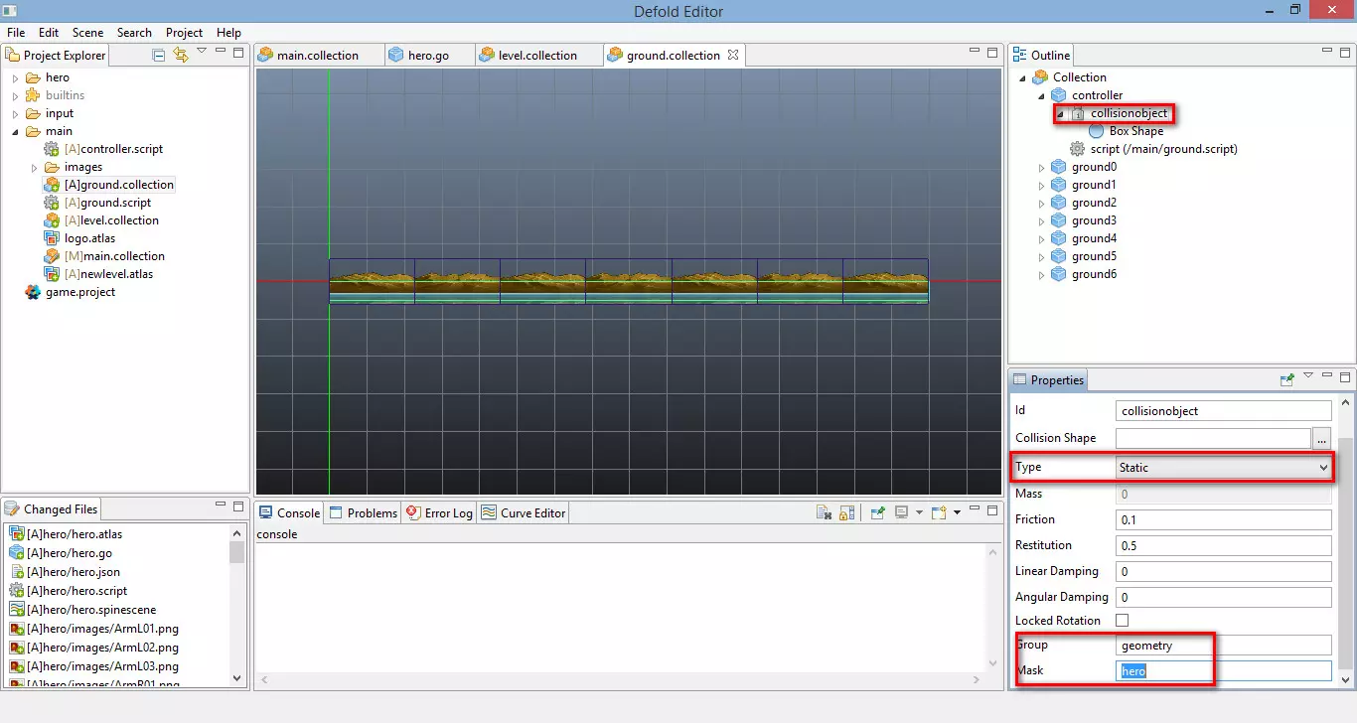
Task: Click the Collision Shape browse button
Action: tap(1321, 438)
